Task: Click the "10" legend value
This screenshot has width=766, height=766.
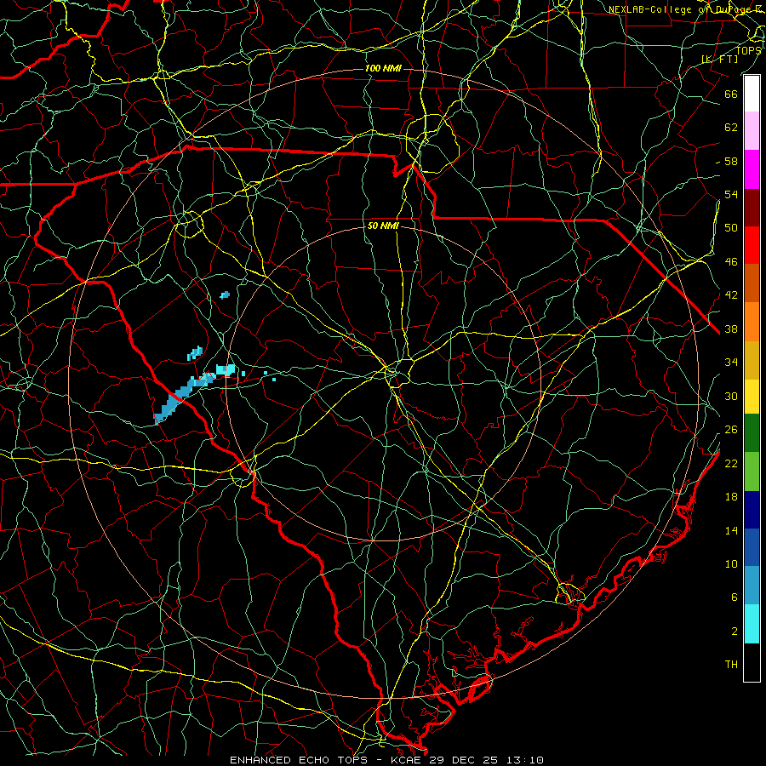Action: coord(731,564)
